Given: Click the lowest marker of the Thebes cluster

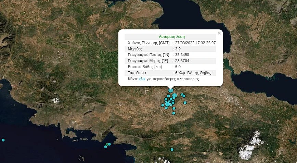Looking at the screenshot, I should click(x=174, y=113).
